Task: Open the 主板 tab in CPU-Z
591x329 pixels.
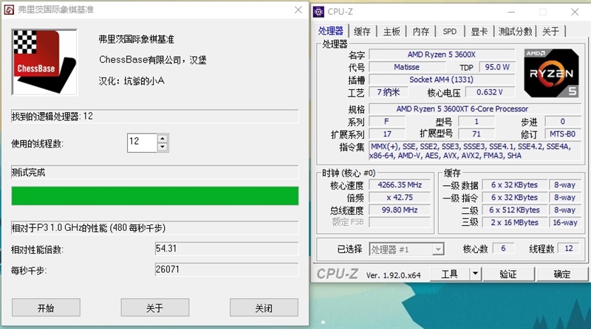Action: pos(392,32)
